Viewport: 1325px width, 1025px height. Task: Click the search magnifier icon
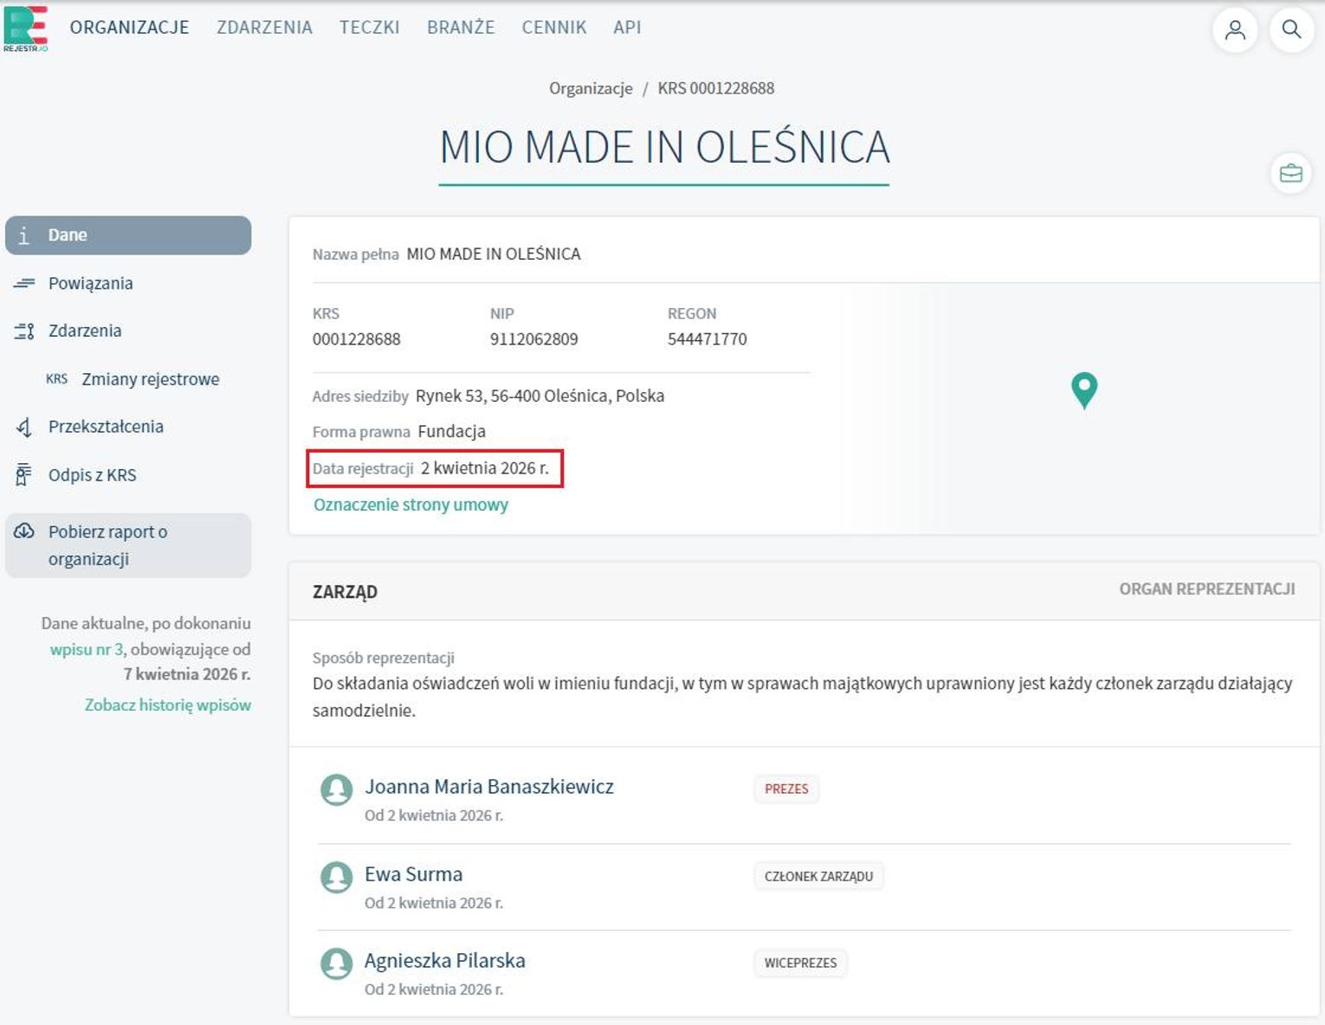1291,29
